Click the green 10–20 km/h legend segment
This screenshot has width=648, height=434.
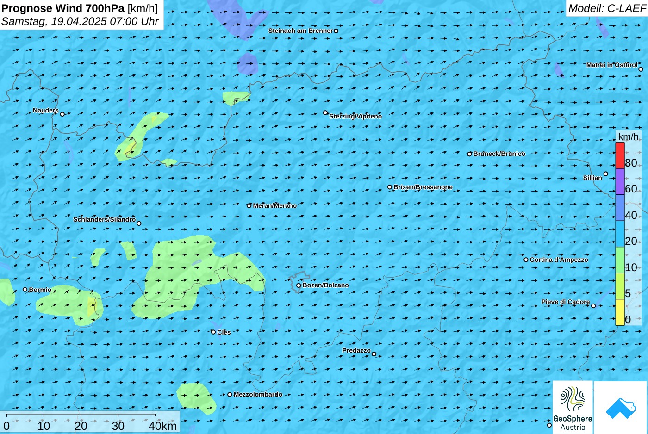point(620,260)
